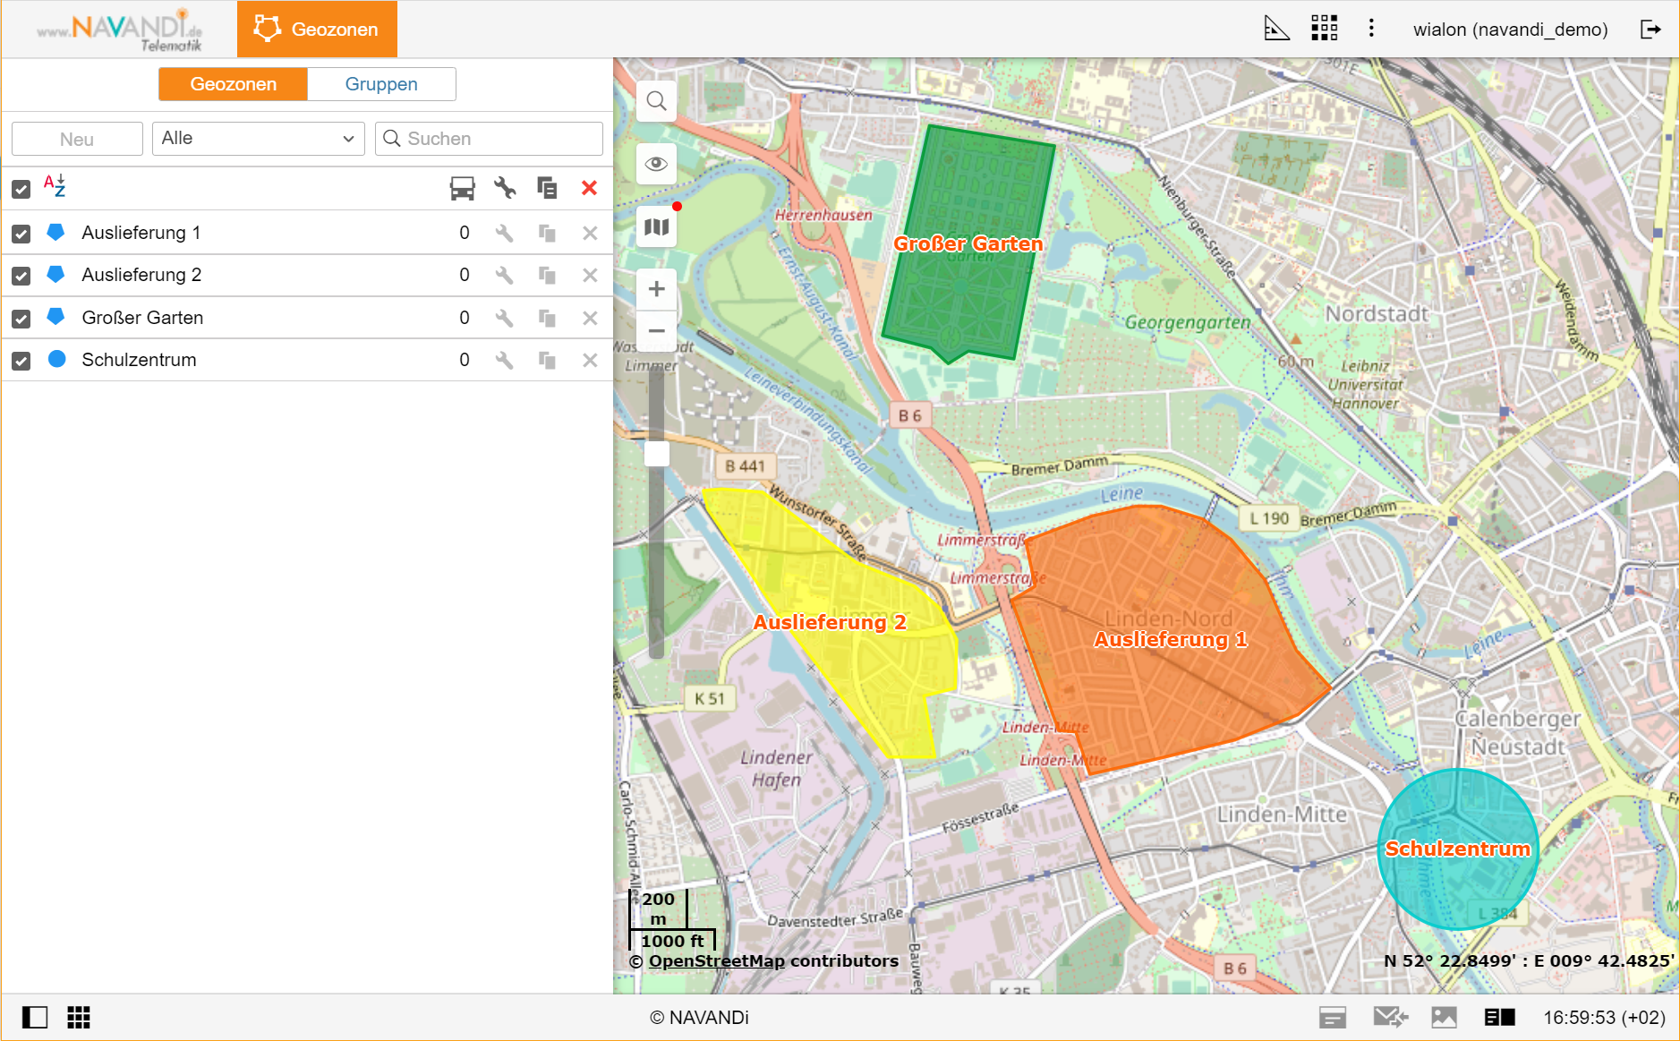The image size is (1680, 1041).
Task: Copy the Großer Garten geofence
Action: (x=547, y=318)
